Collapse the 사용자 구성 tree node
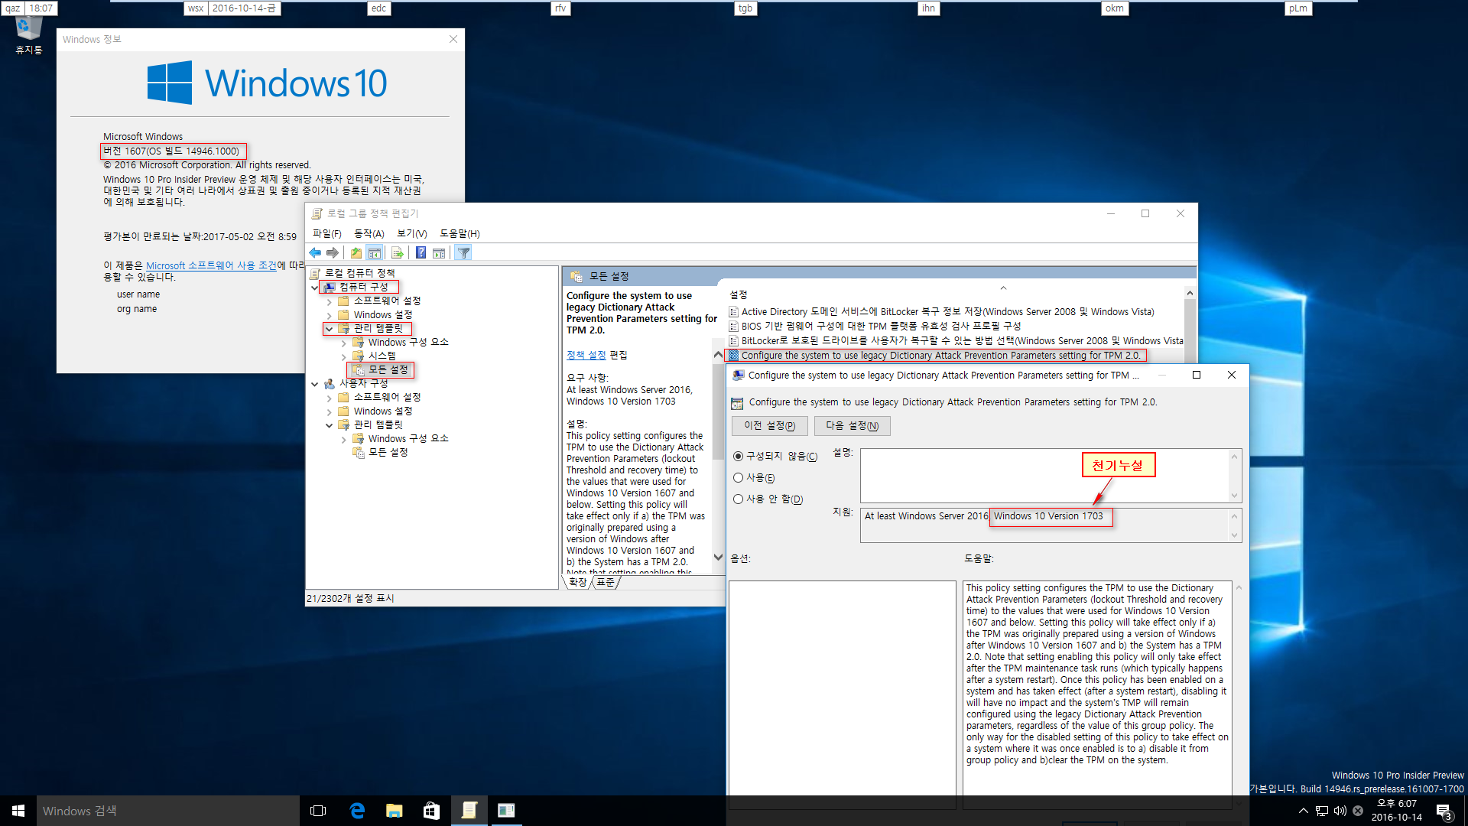 315,384
